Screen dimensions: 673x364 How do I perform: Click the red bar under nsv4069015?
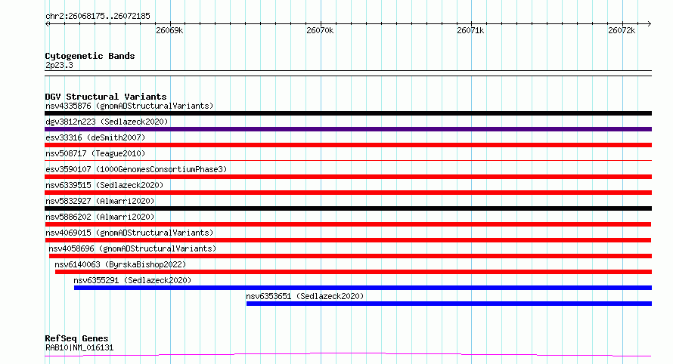click(348, 240)
